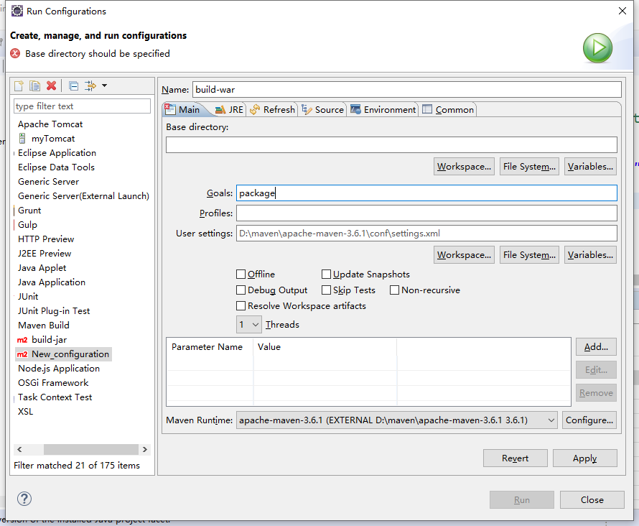The image size is (639, 526).
Task: Toggle the Update Snapshots checkbox
Action: (326, 274)
